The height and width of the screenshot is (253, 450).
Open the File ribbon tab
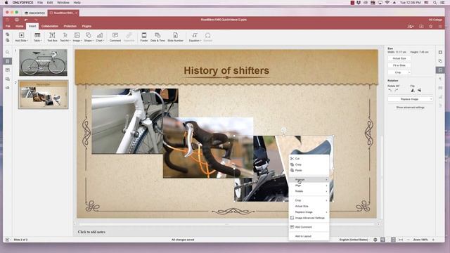point(8,26)
